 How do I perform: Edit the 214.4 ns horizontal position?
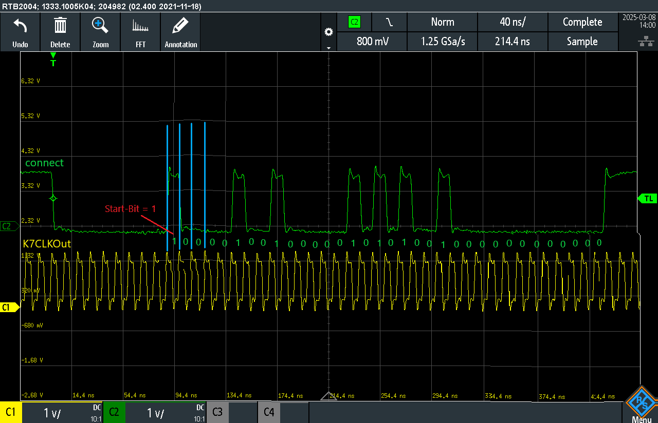pyautogui.click(x=513, y=42)
